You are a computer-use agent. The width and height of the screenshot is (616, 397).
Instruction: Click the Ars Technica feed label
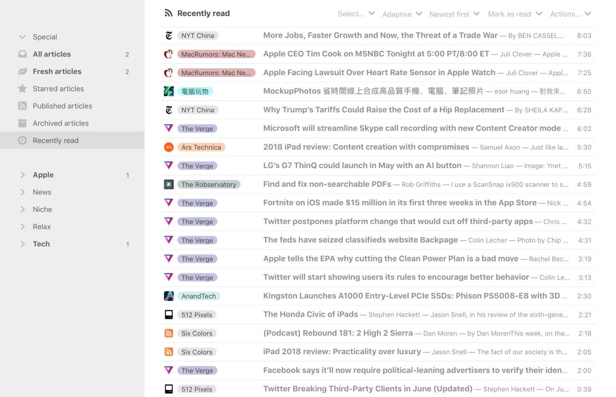(201, 147)
